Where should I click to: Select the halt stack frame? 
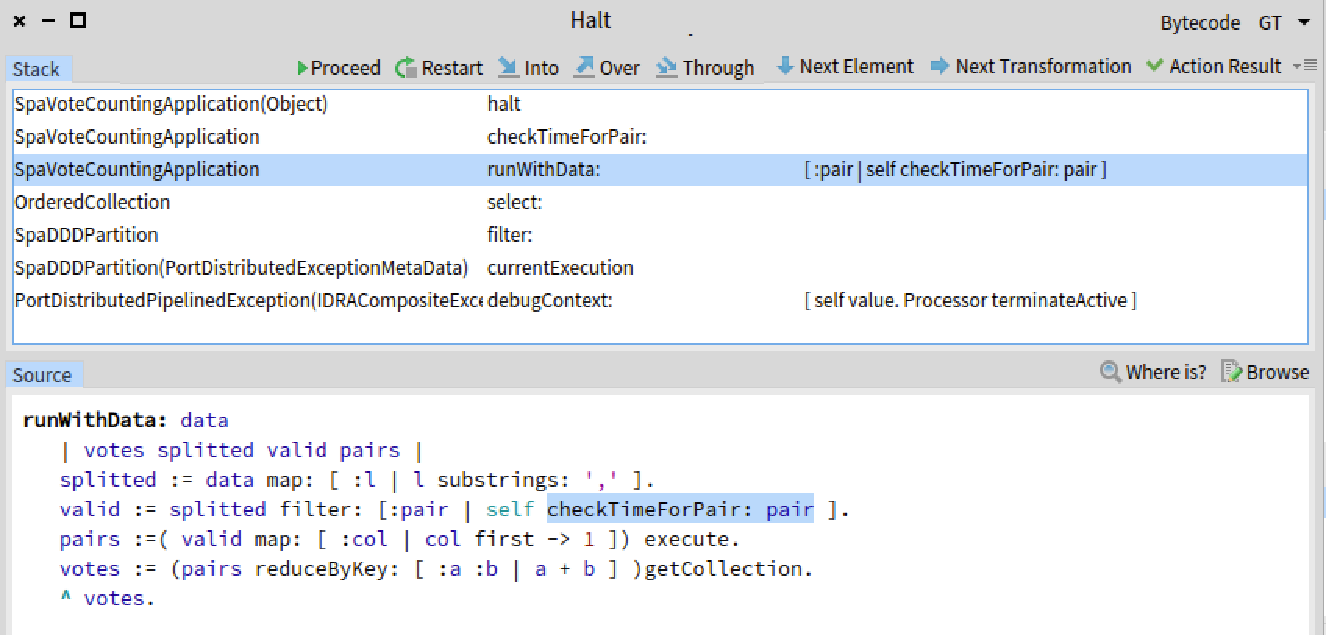pyautogui.click(x=660, y=104)
